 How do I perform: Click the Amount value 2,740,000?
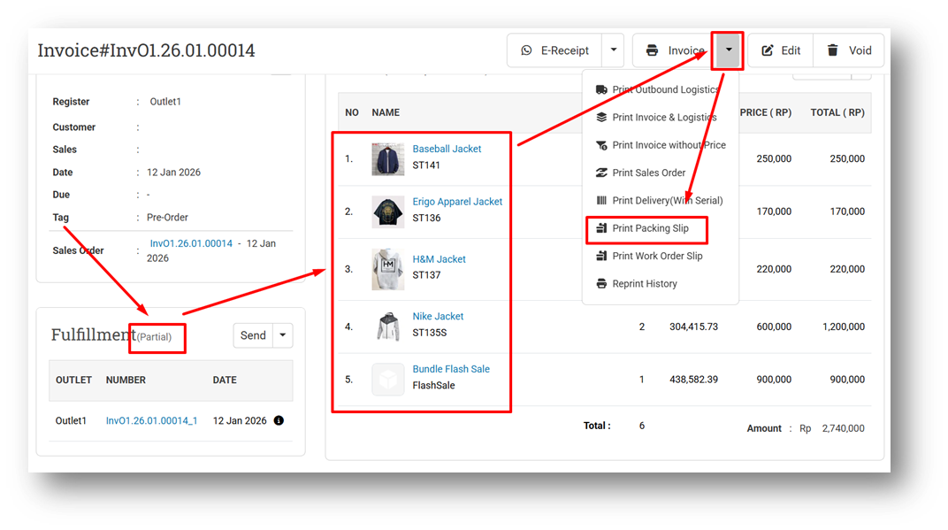tap(844, 428)
